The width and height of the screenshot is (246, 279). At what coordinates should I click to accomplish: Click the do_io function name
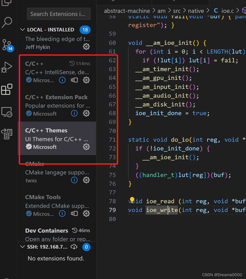coord(180,140)
